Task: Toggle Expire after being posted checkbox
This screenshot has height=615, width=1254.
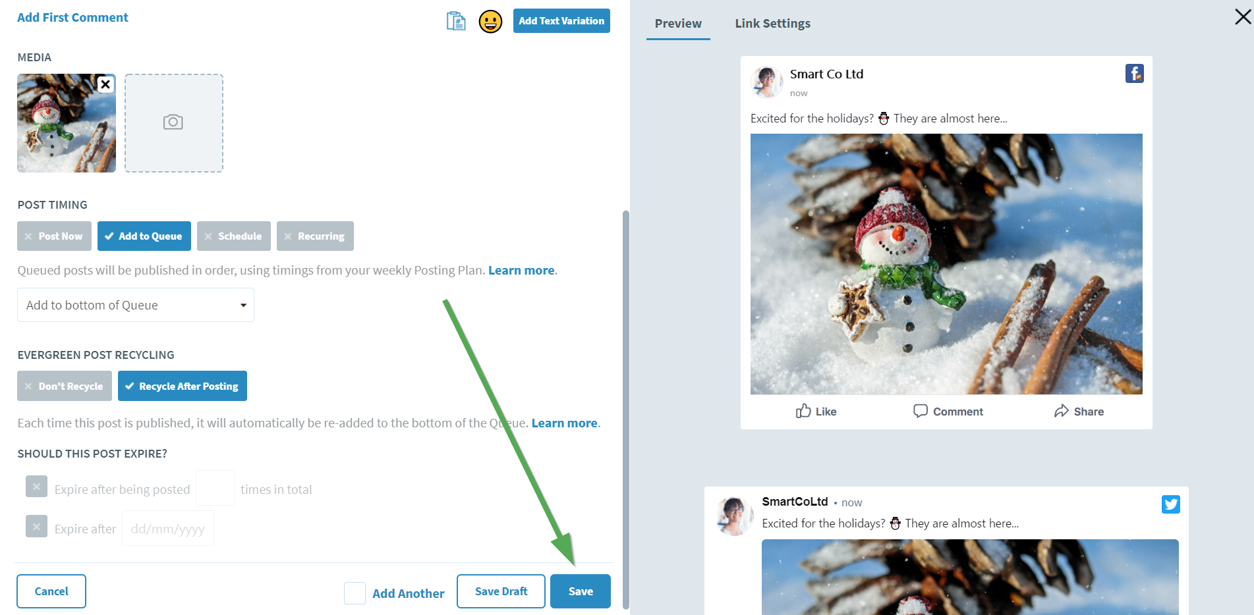Action: tap(36, 487)
